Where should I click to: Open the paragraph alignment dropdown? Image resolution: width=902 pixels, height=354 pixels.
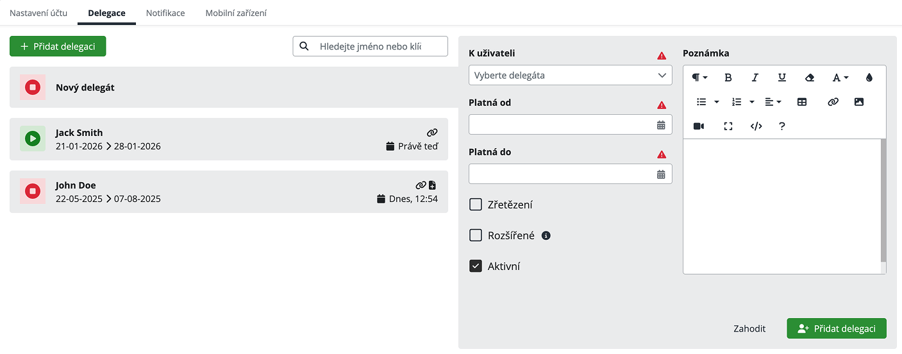773,102
